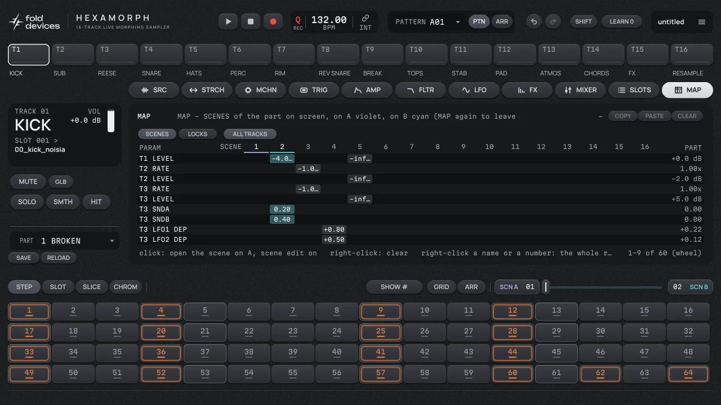This screenshot has height=405, width=721.
Task: Open the LFO page
Action: tap(473, 90)
